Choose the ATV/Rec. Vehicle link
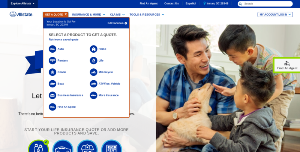The image size is (300, 152). coord(109,84)
